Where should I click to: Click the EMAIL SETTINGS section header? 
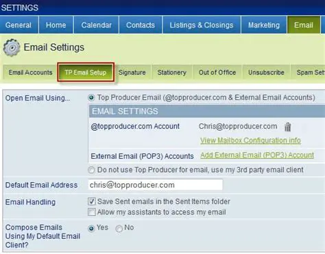point(207,112)
